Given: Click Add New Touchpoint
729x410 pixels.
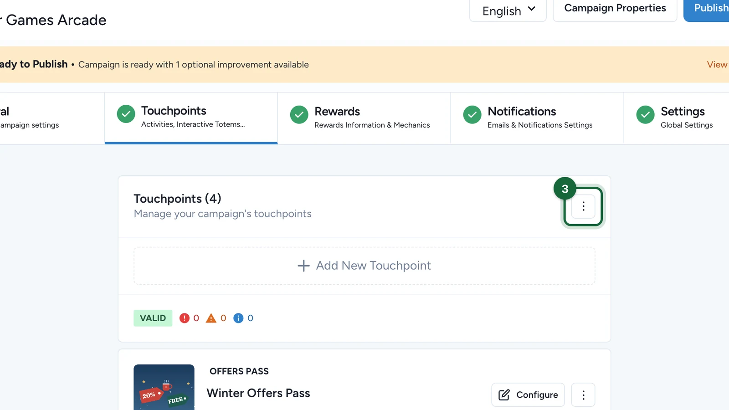Looking at the screenshot, I should click(364, 266).
